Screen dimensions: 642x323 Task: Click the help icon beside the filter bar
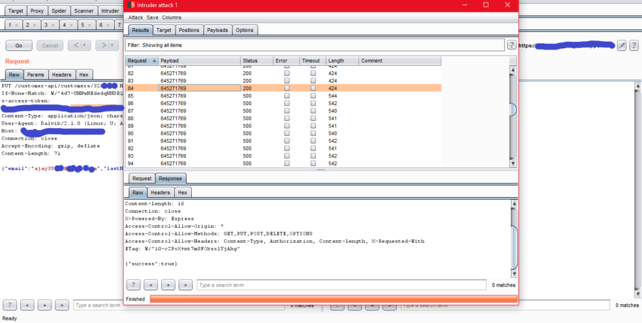click(512, 45)
